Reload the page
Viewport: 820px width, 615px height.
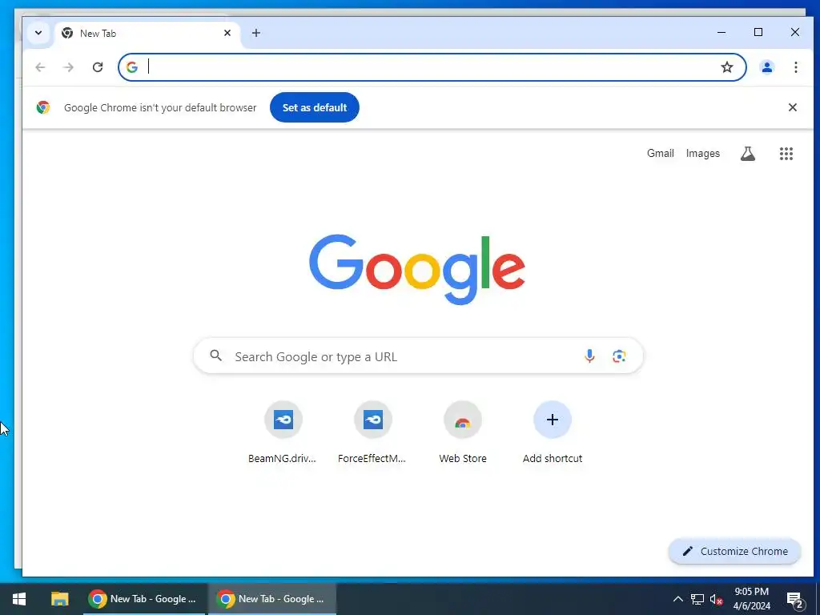pyautogui.click(x=97, y=67)
